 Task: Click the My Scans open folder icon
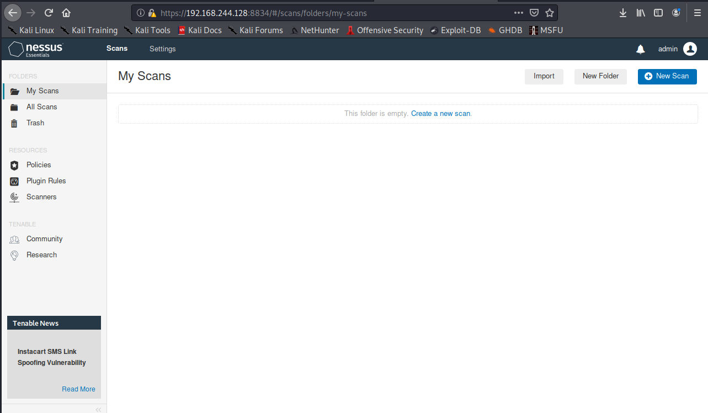(15, 92)
